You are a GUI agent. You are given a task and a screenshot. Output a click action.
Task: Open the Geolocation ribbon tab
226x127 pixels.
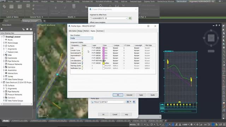(x=182, y=1)
